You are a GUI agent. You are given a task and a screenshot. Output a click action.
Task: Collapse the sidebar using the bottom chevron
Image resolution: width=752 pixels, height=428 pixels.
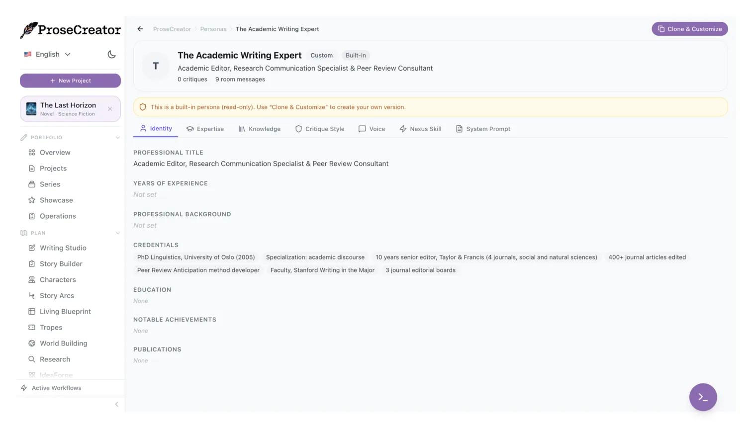pos(116,404)
